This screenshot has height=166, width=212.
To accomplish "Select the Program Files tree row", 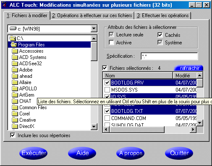I will [50, 45].
